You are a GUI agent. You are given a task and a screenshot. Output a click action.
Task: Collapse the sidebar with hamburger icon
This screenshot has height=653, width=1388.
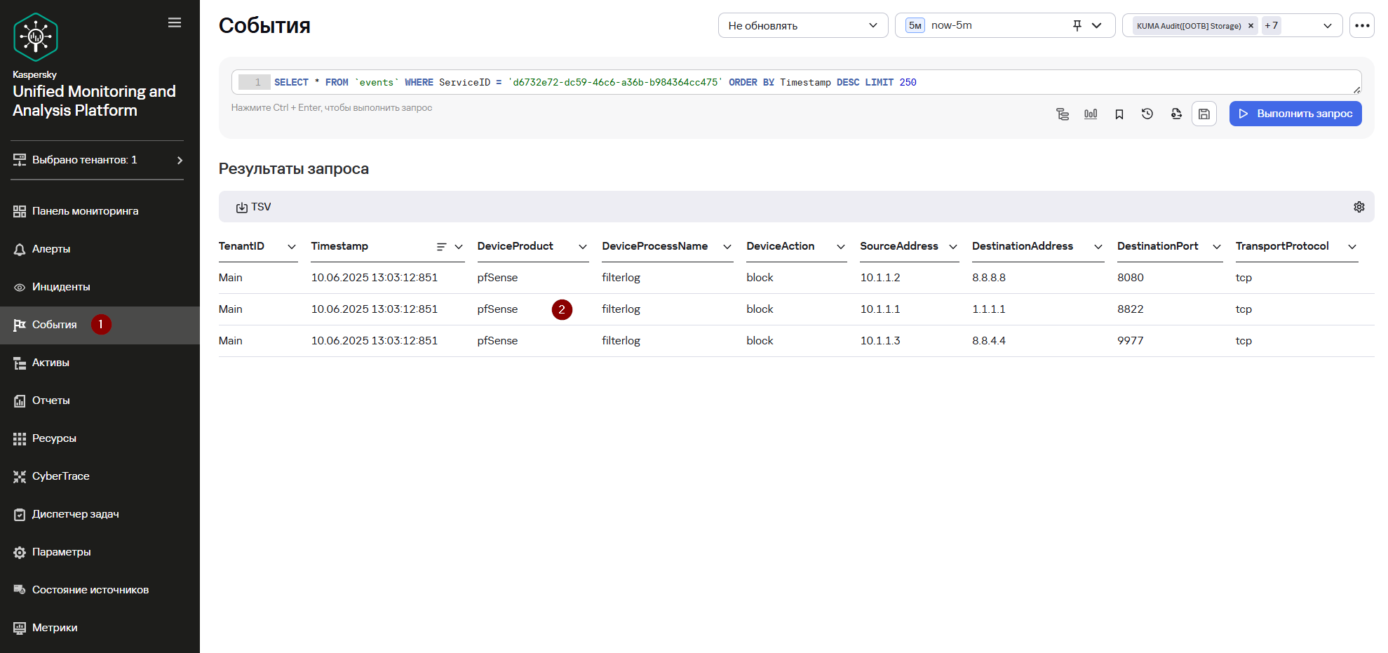[x=175, y=23]
